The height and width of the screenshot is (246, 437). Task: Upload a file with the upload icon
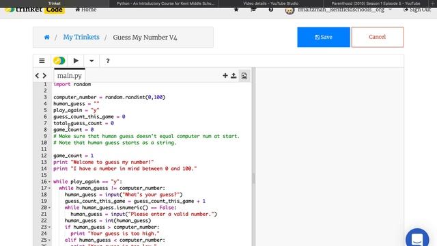click(x=234, y=76)
